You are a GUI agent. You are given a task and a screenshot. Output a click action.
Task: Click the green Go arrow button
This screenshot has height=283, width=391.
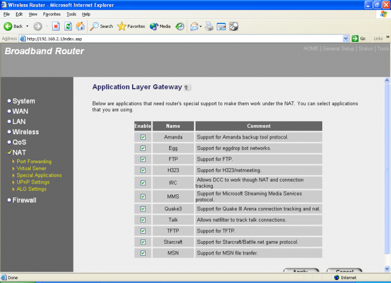point(355,39)
